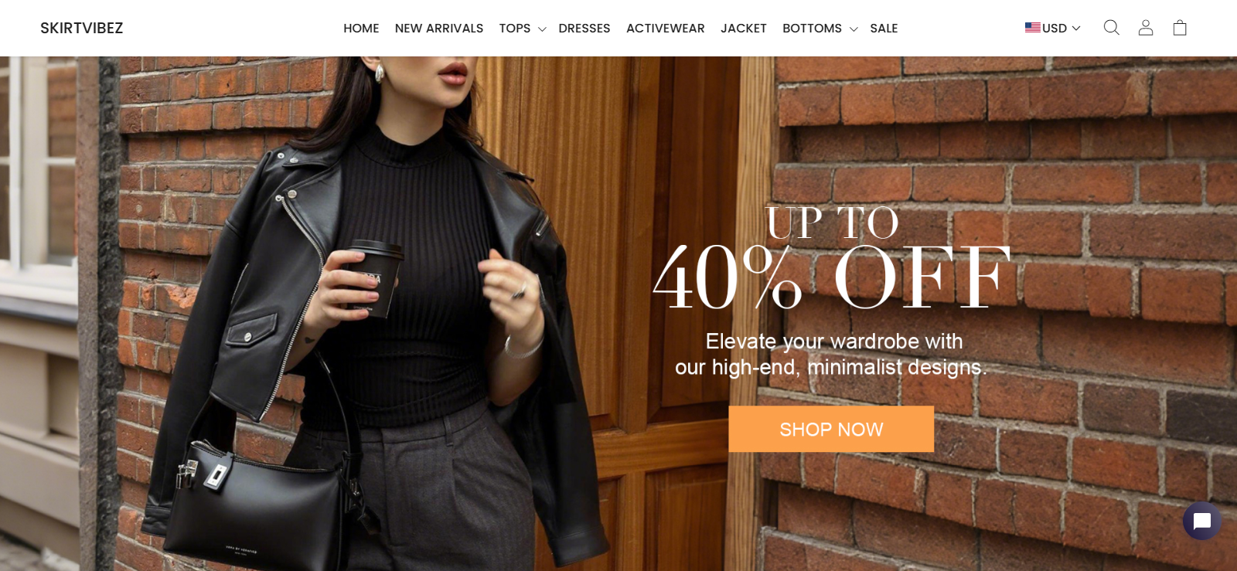Open the DRESSES category
1237x571 pixels.
[584, 28]
